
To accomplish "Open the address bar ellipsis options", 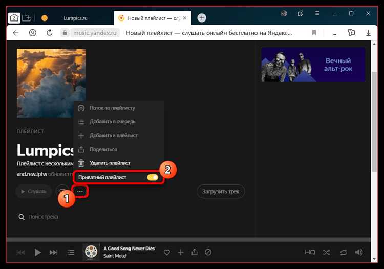I will click(x=334, y=34).
